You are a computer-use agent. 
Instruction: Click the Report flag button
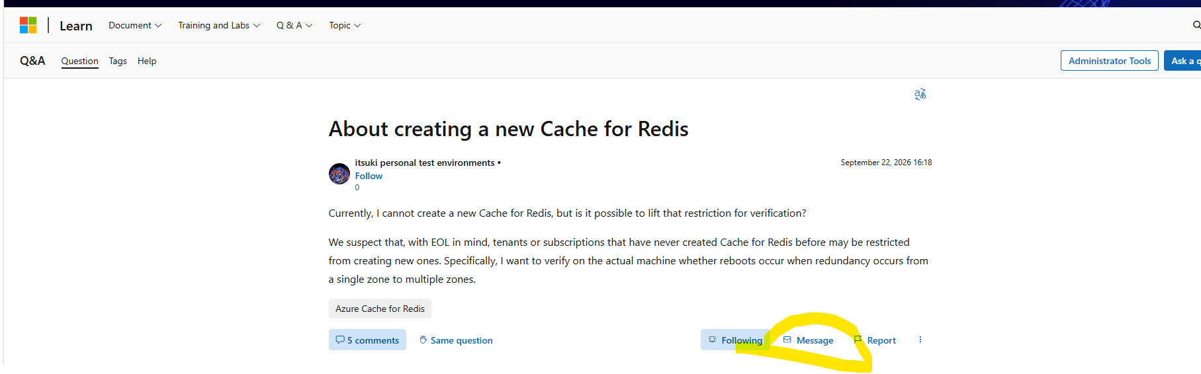coord(875,340)
